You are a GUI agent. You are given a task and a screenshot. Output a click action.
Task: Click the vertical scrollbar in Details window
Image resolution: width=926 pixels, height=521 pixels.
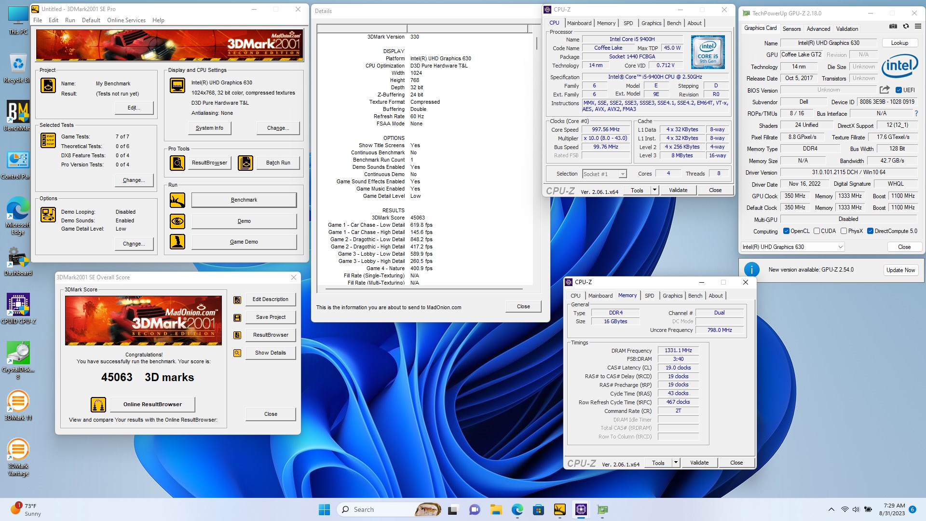pyautogui.click(x=536, y=43)
